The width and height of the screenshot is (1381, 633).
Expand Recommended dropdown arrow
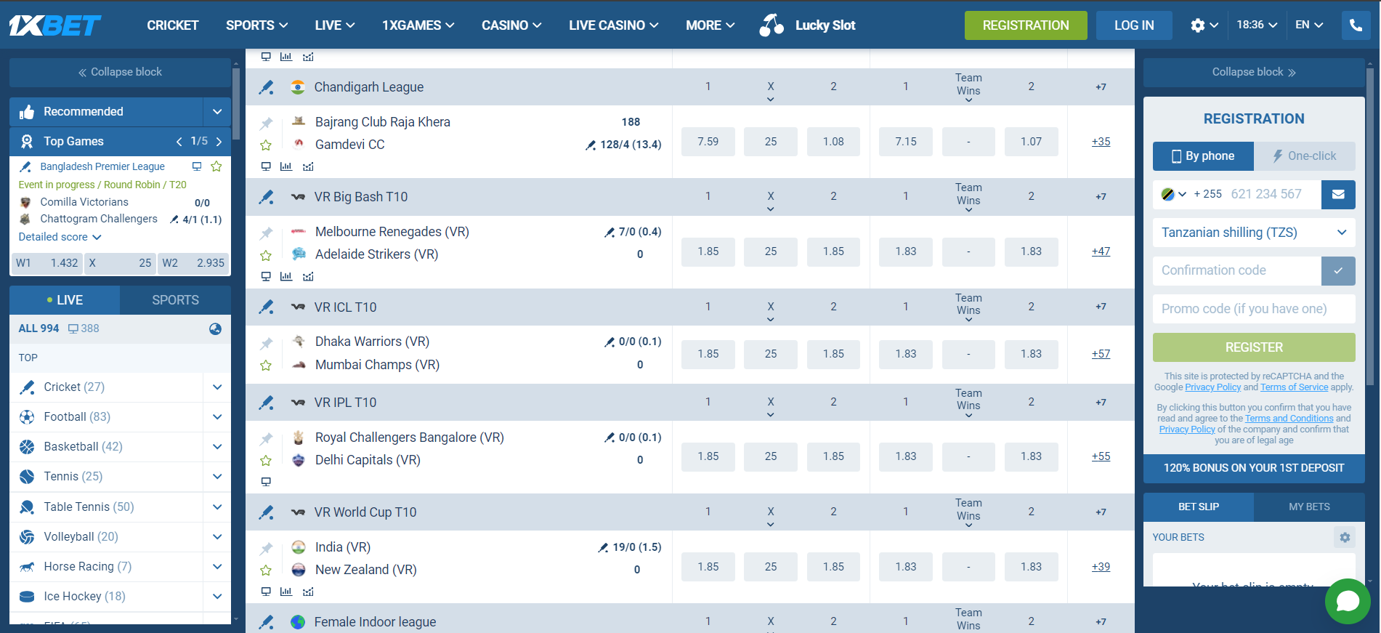click(x=217, y=112)
